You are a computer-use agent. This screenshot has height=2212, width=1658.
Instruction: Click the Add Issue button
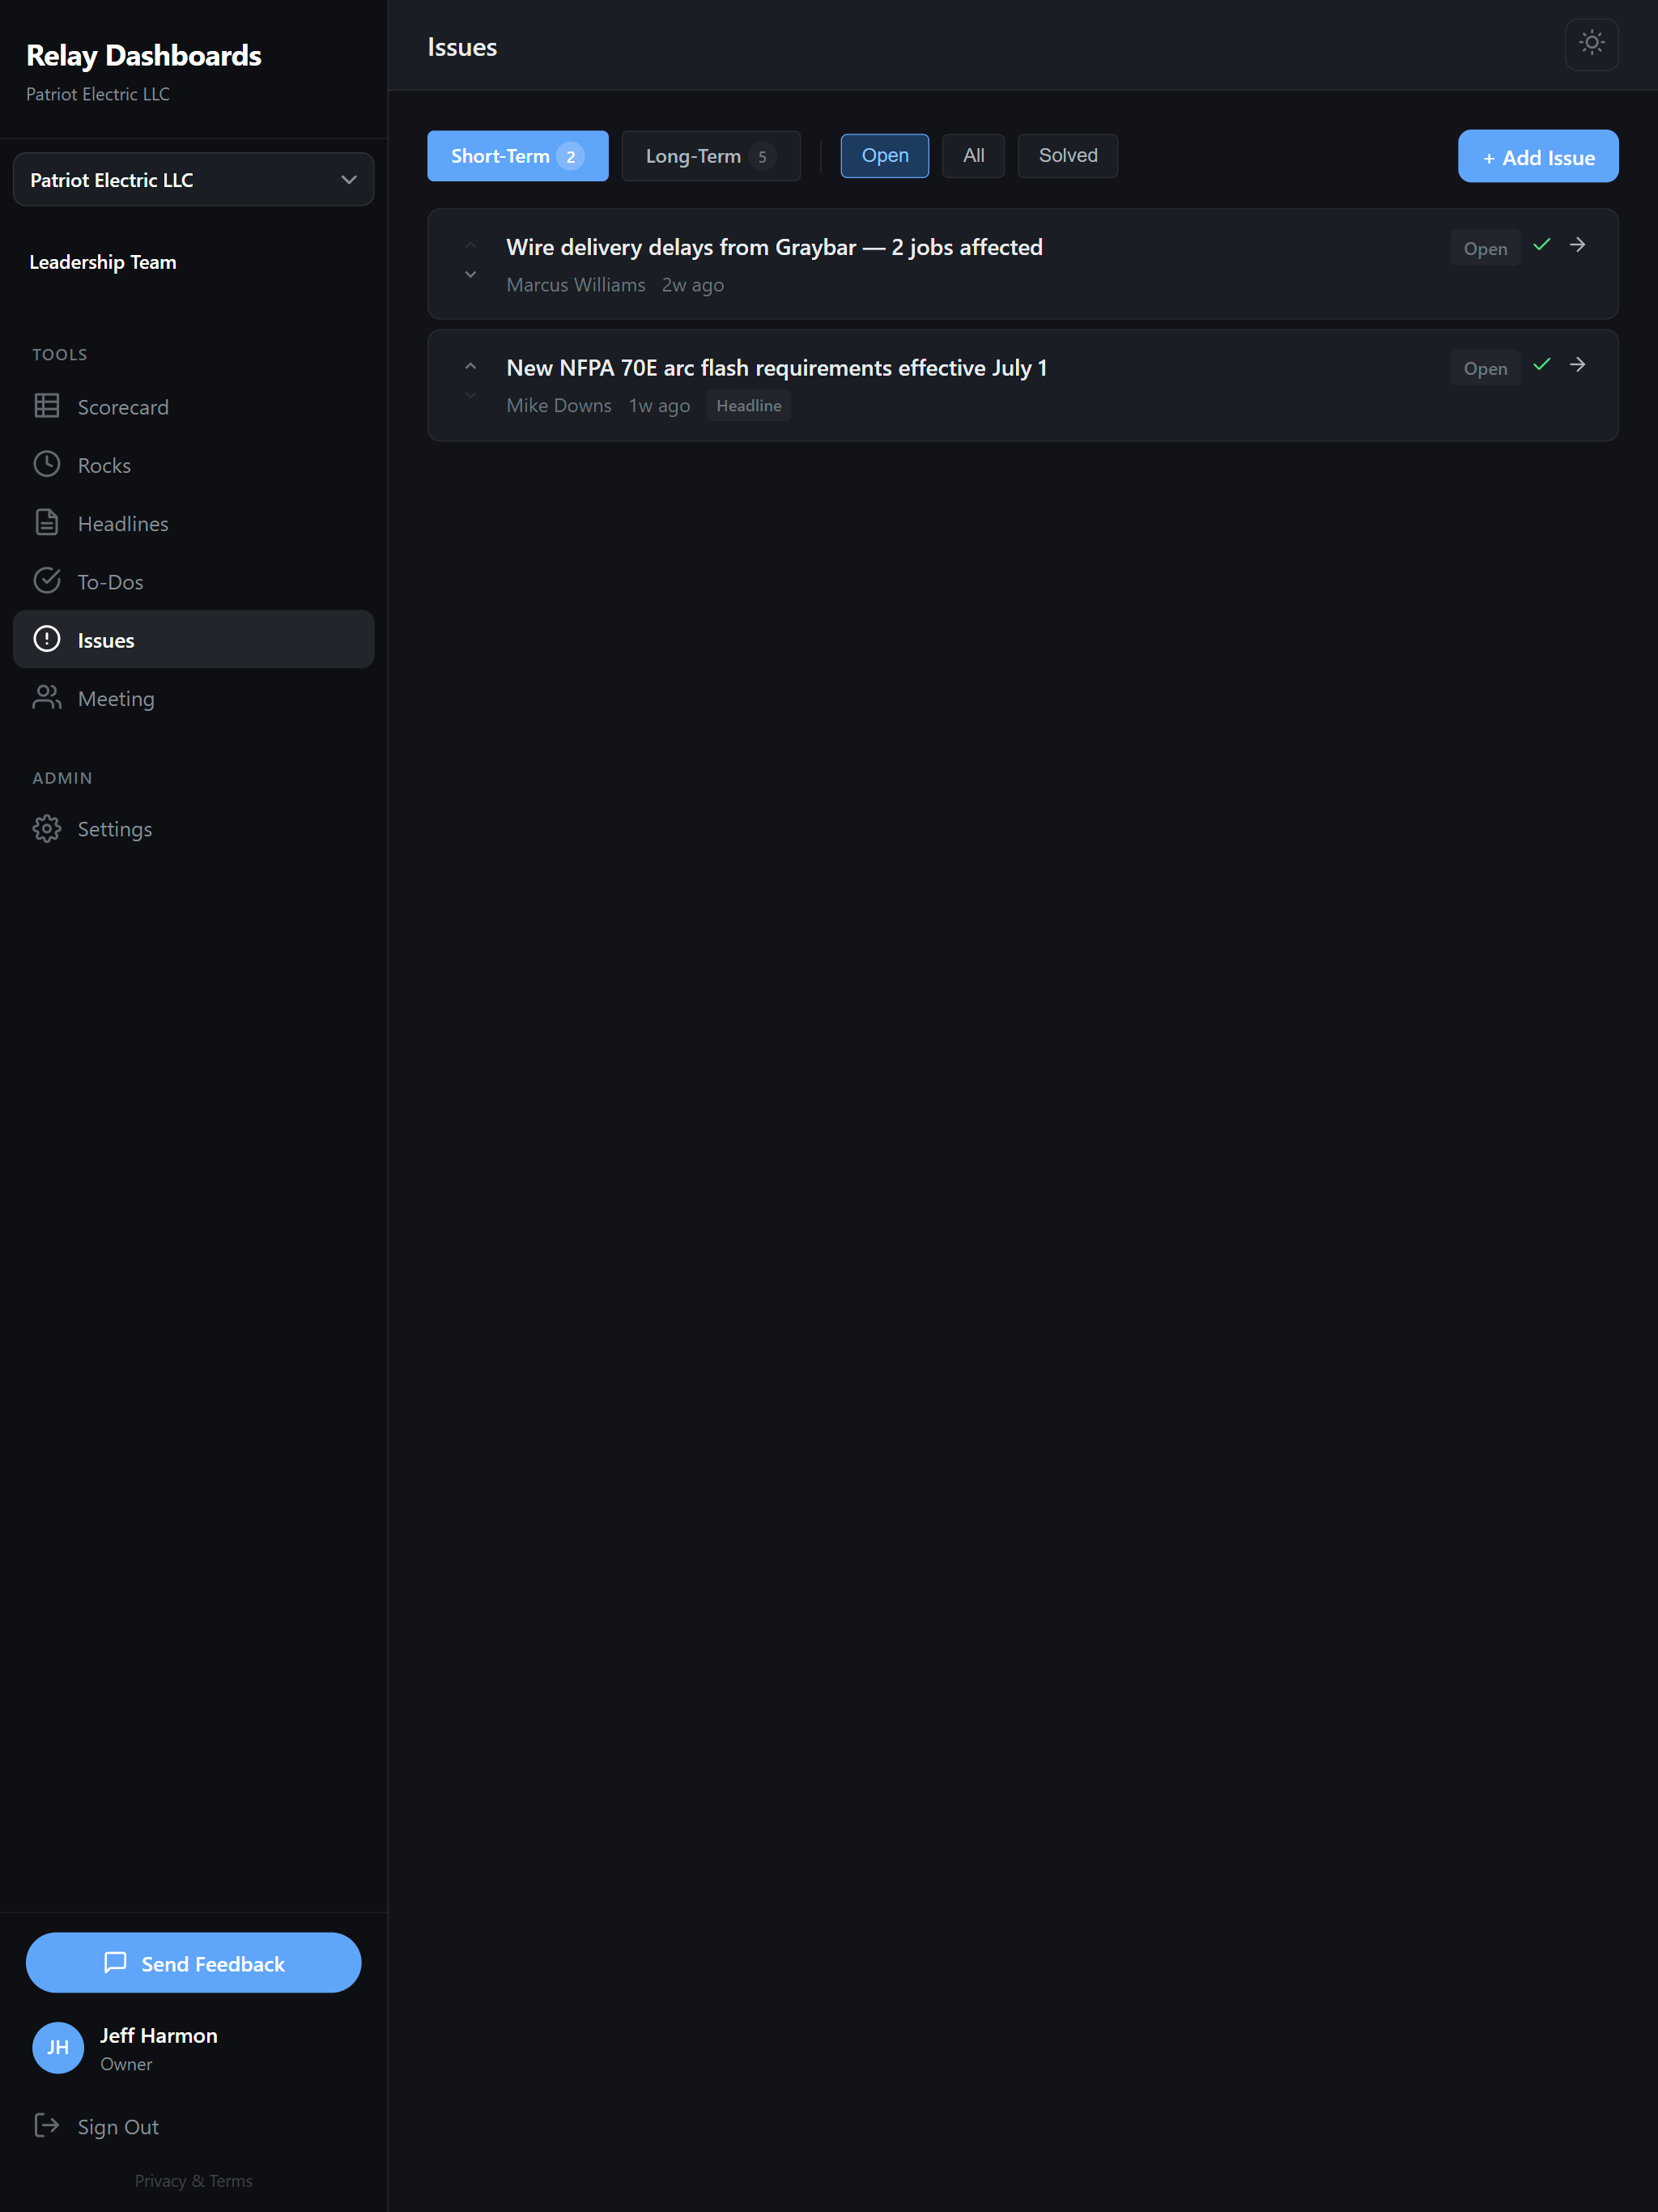click(1537, 156)
